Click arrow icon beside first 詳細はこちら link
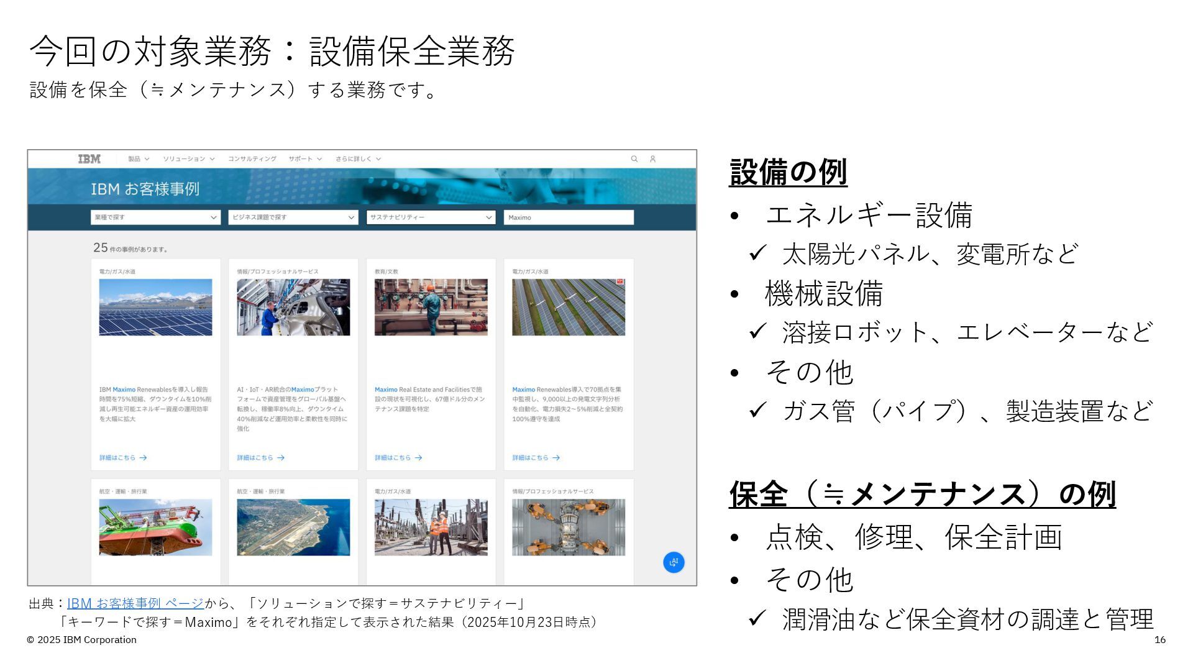The image size is (1193, 671). click(144, 458)
